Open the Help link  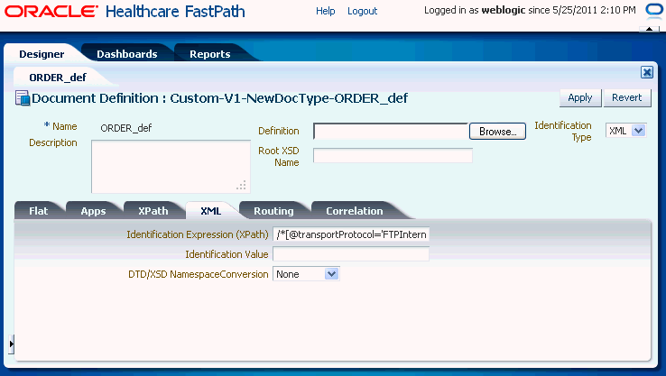[326, 11]
